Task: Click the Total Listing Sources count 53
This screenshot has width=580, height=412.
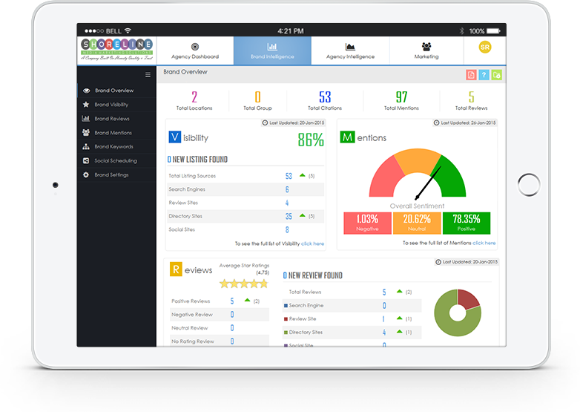Action: (x=288, y=177)
